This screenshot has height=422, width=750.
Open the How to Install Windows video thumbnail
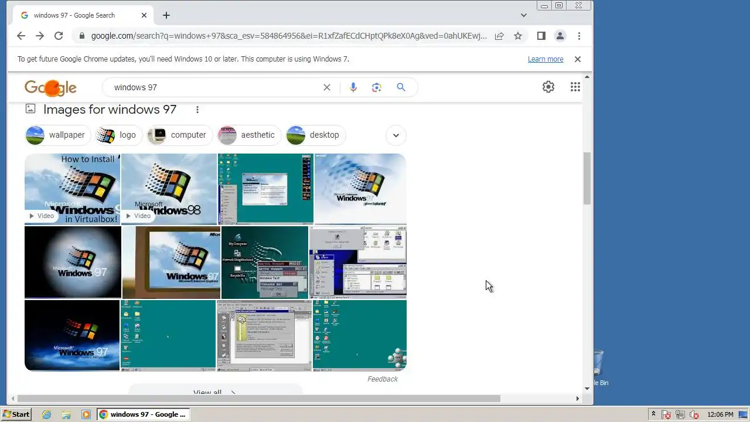(73, 189)
